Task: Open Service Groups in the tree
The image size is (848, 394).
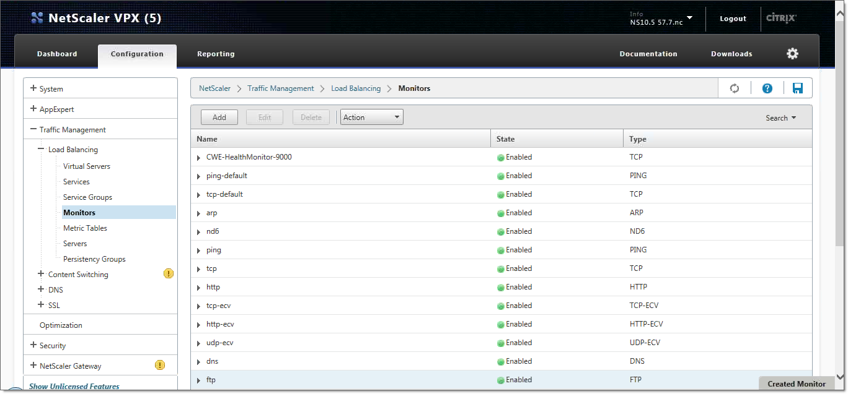Action: (x=87, y=197)
